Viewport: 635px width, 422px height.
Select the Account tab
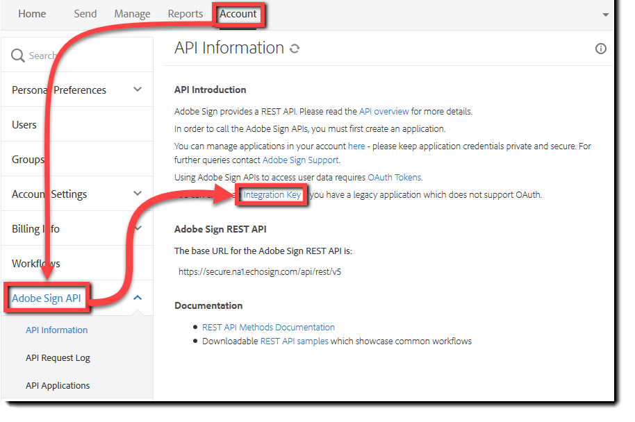(x=238, y=14)
